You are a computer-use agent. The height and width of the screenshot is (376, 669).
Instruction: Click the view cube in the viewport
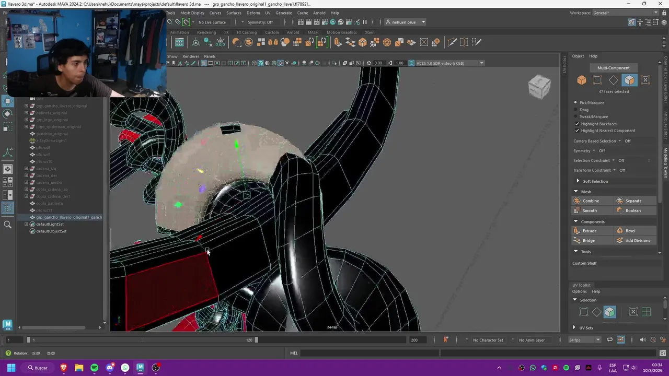tap(539, 87)
